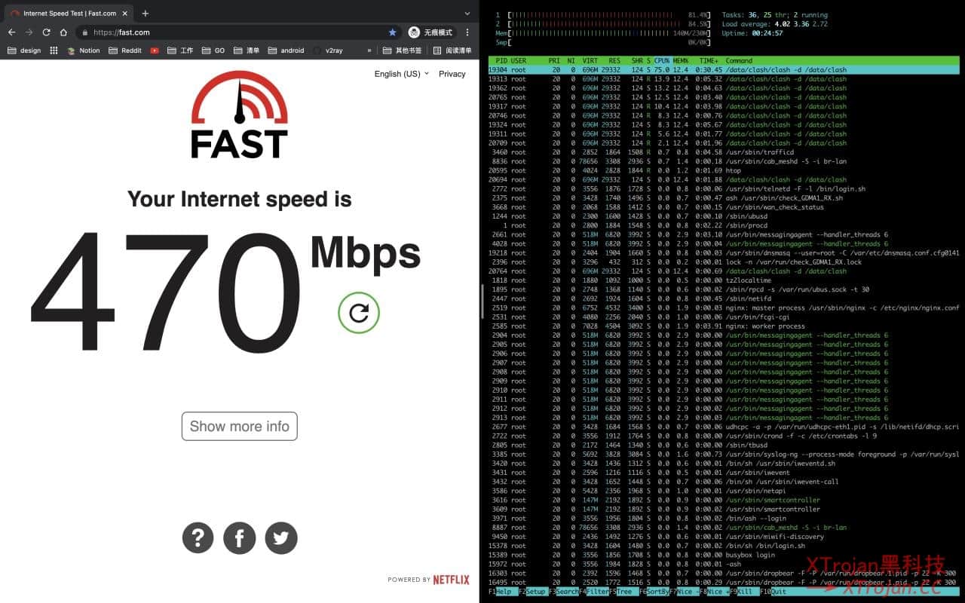
Task: Open the Notion bookmark
Action: click(x=83, y=51)
